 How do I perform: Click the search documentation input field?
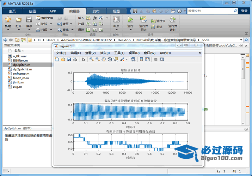(x=210, y=11)
